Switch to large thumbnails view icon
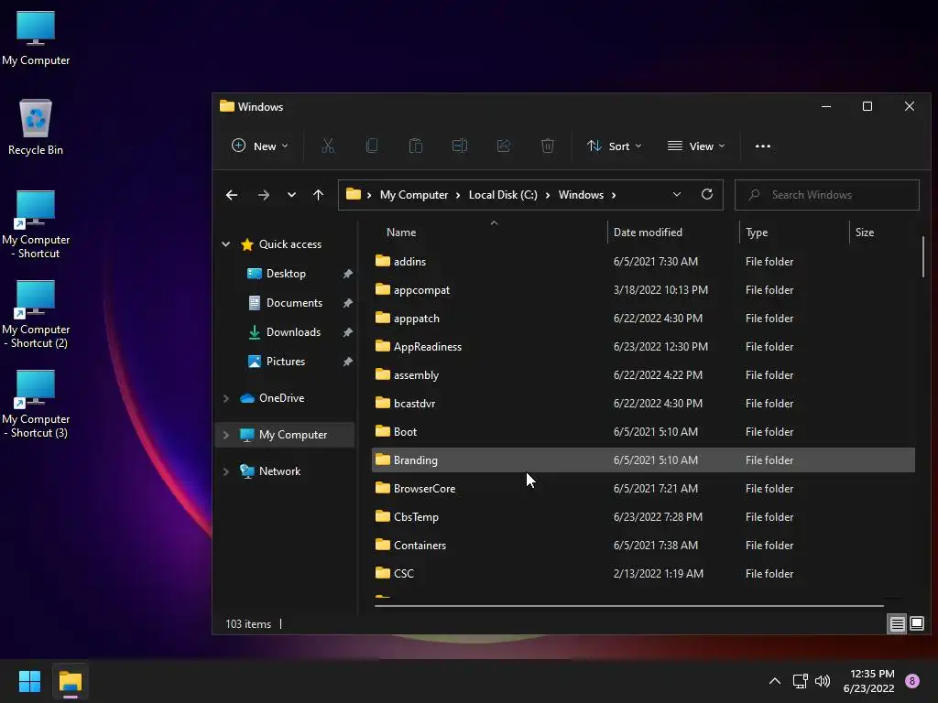Screen dimensions: 938x703 click(x=917, y=624)
